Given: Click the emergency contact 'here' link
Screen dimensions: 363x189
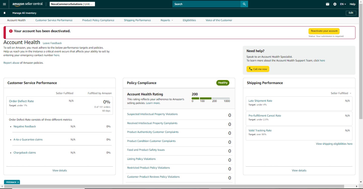Looking at the screenshot, I should [56, 55].
